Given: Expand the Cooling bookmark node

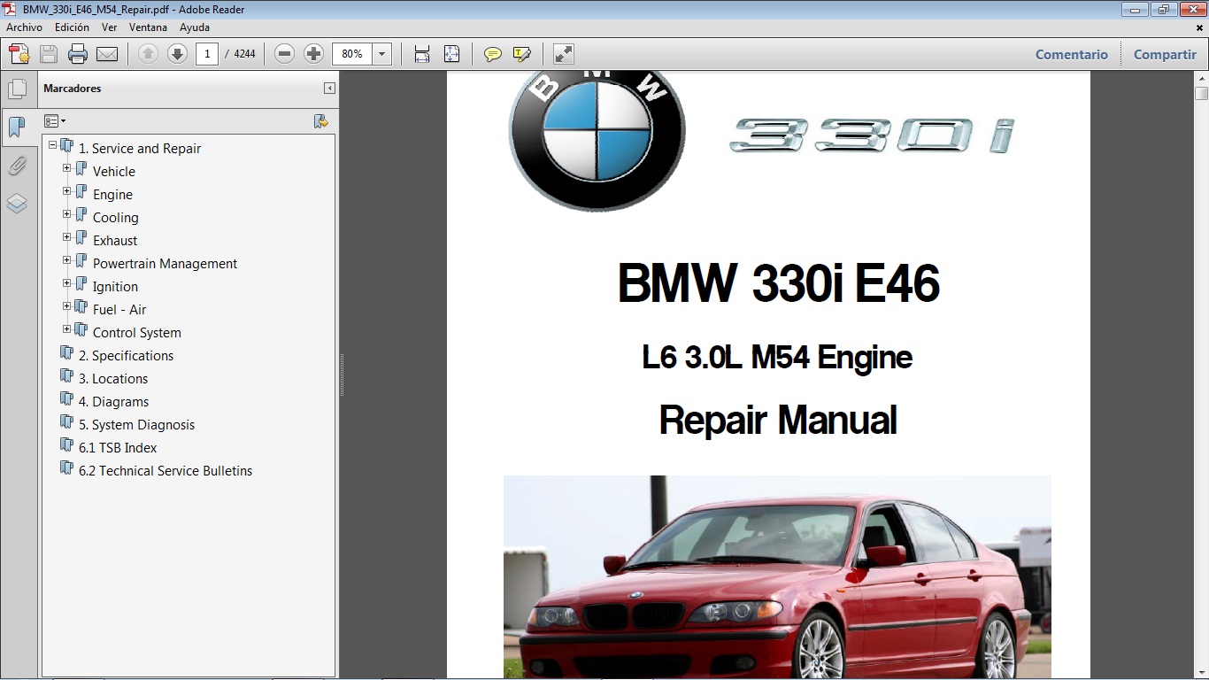Looking at the screenshot, I should [x=66, y=214].
